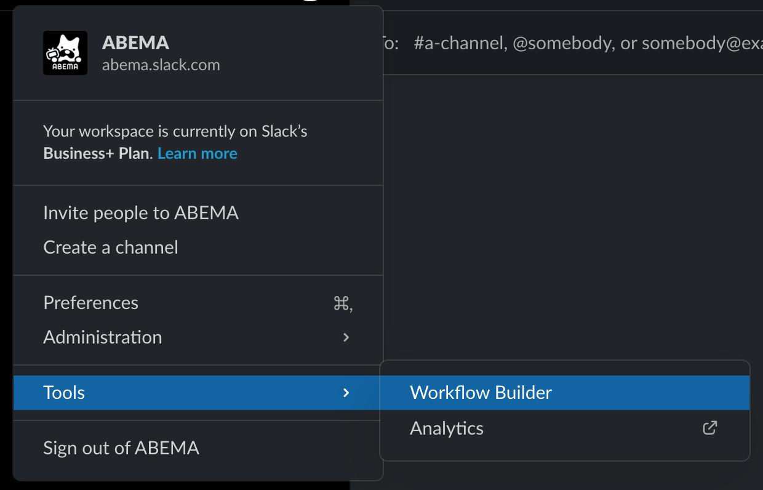Open Analytics from the Tools submenu
The image size is (763, 490).
tap(565, 428)
